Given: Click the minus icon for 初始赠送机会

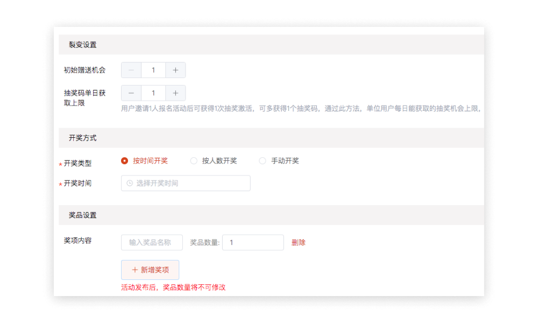Looking at the screenshot, I should tap(131, 70).
